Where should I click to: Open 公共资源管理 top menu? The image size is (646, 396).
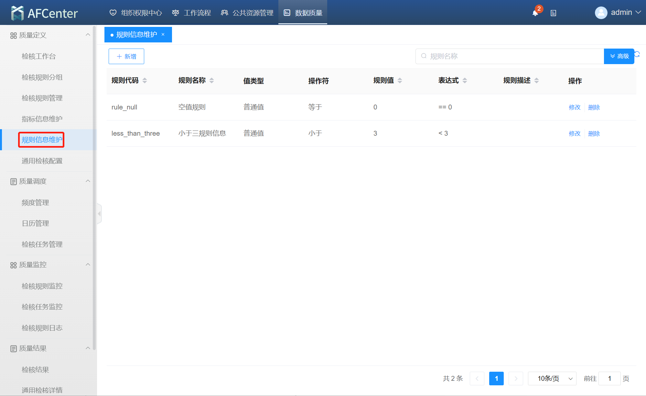tap(247, 13)
